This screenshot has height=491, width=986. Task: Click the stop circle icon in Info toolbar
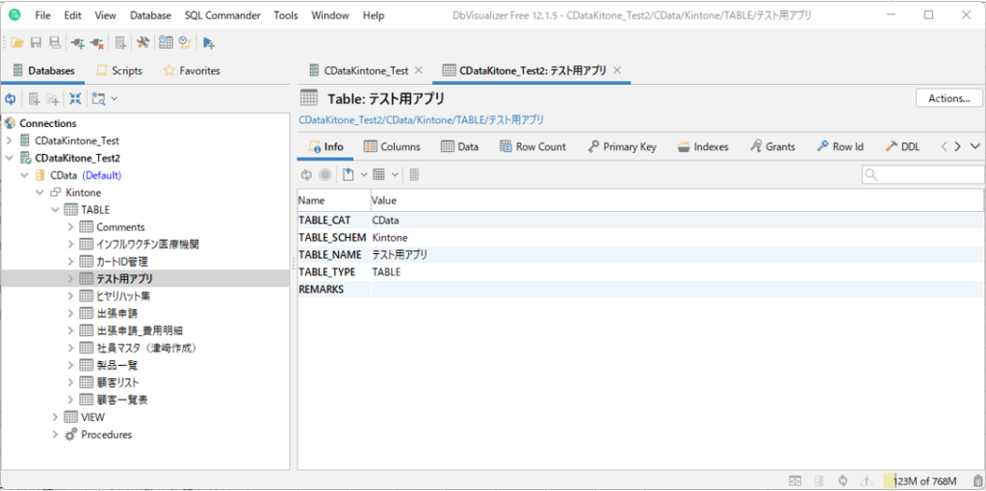(325, 175)
